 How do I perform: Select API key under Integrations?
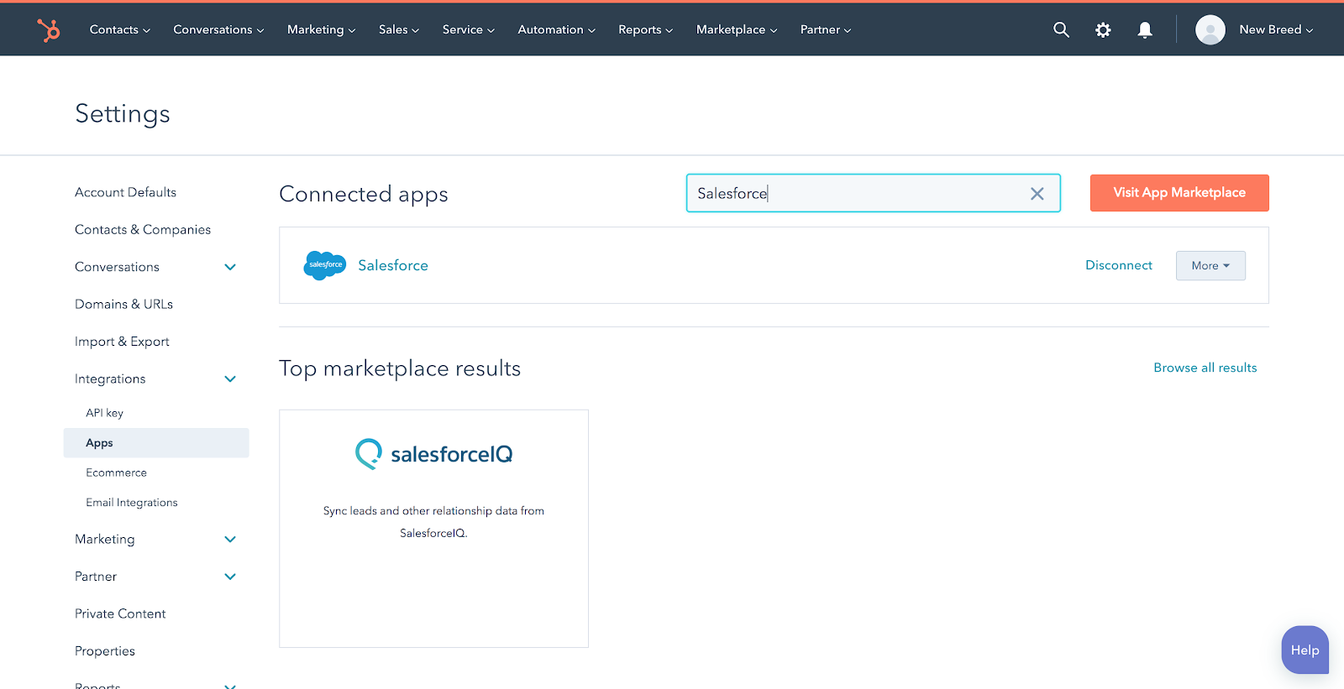(104, 413)
